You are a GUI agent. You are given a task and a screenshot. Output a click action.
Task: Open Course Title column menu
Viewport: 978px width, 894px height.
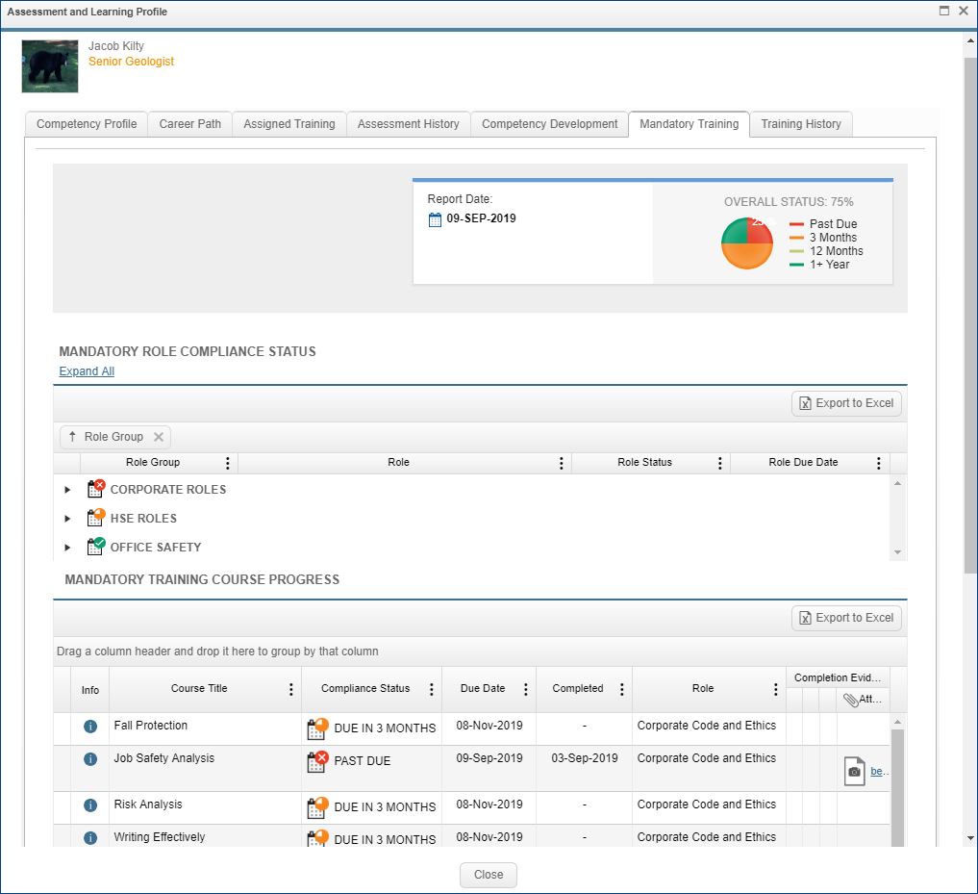click(x=290, y=689)
